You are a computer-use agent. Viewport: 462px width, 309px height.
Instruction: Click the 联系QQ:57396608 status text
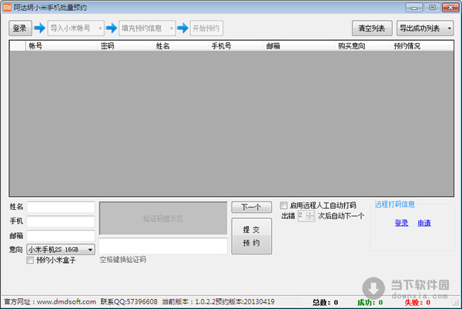point(129,302)
